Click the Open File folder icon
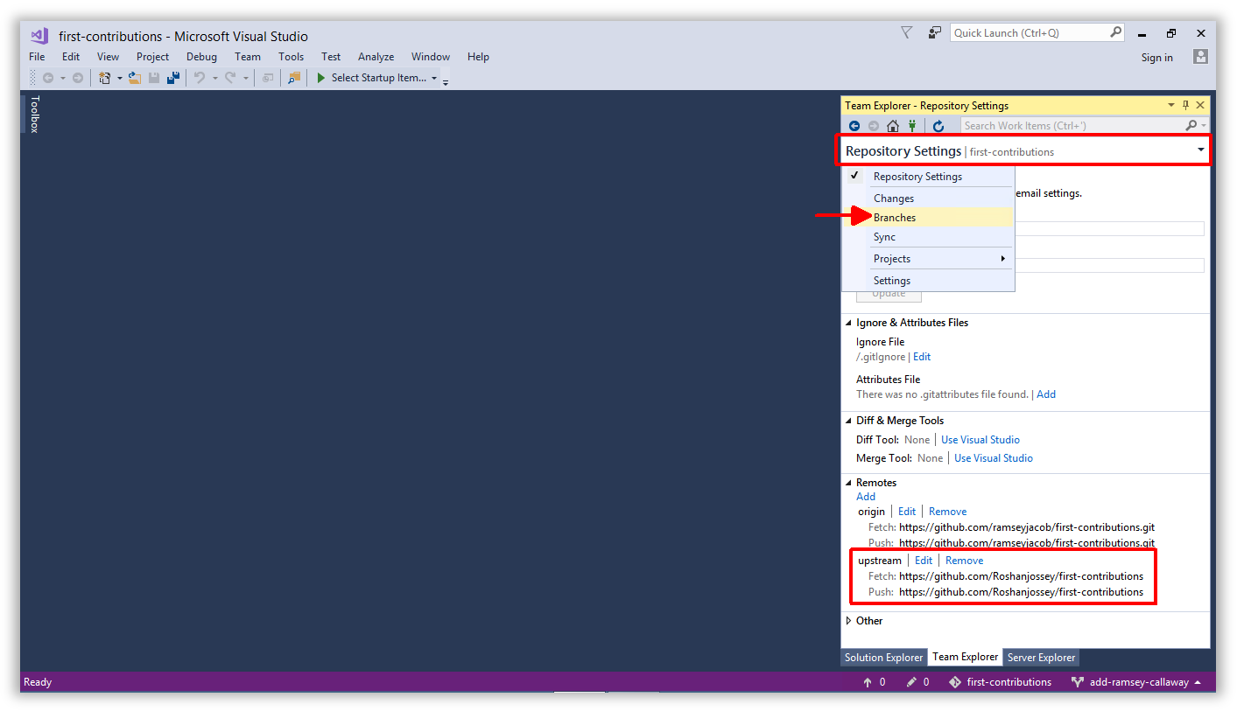This screenshot has height=711, width=1237. [135, 78]
